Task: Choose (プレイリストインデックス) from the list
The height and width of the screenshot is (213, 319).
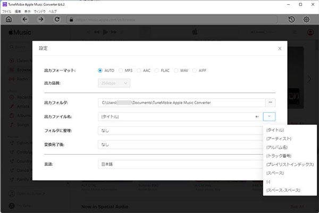Action: pyautogui.click(x=290, y=165)
